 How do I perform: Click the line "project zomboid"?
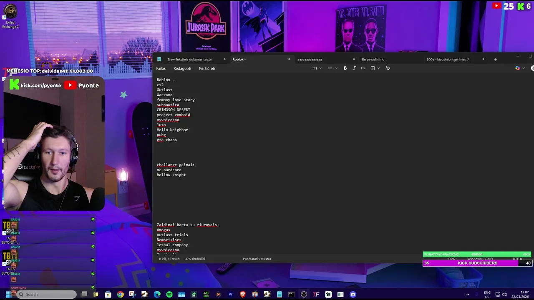click(173, 115)
